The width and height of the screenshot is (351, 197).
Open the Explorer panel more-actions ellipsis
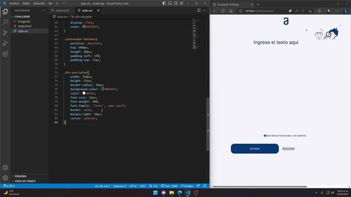click(x=43, y=10)
